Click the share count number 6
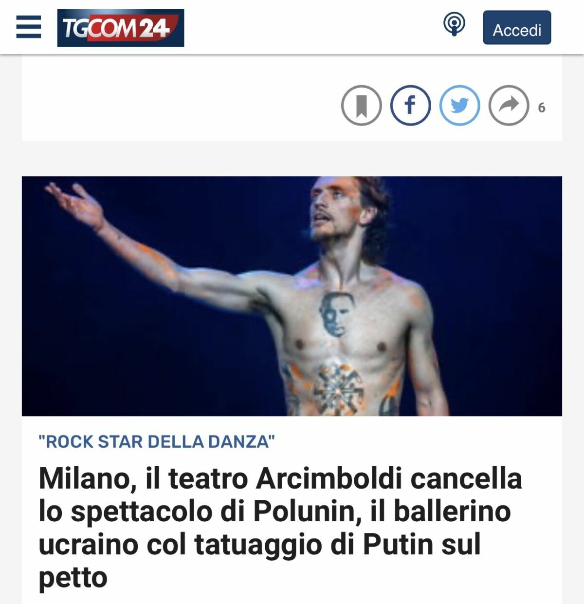The width and height of the screenshot is (584, 604). coord(542,108)
